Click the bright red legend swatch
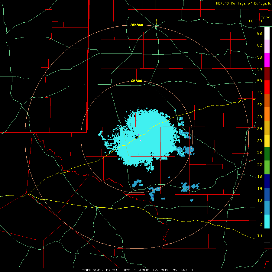 [x=267, y=87]
